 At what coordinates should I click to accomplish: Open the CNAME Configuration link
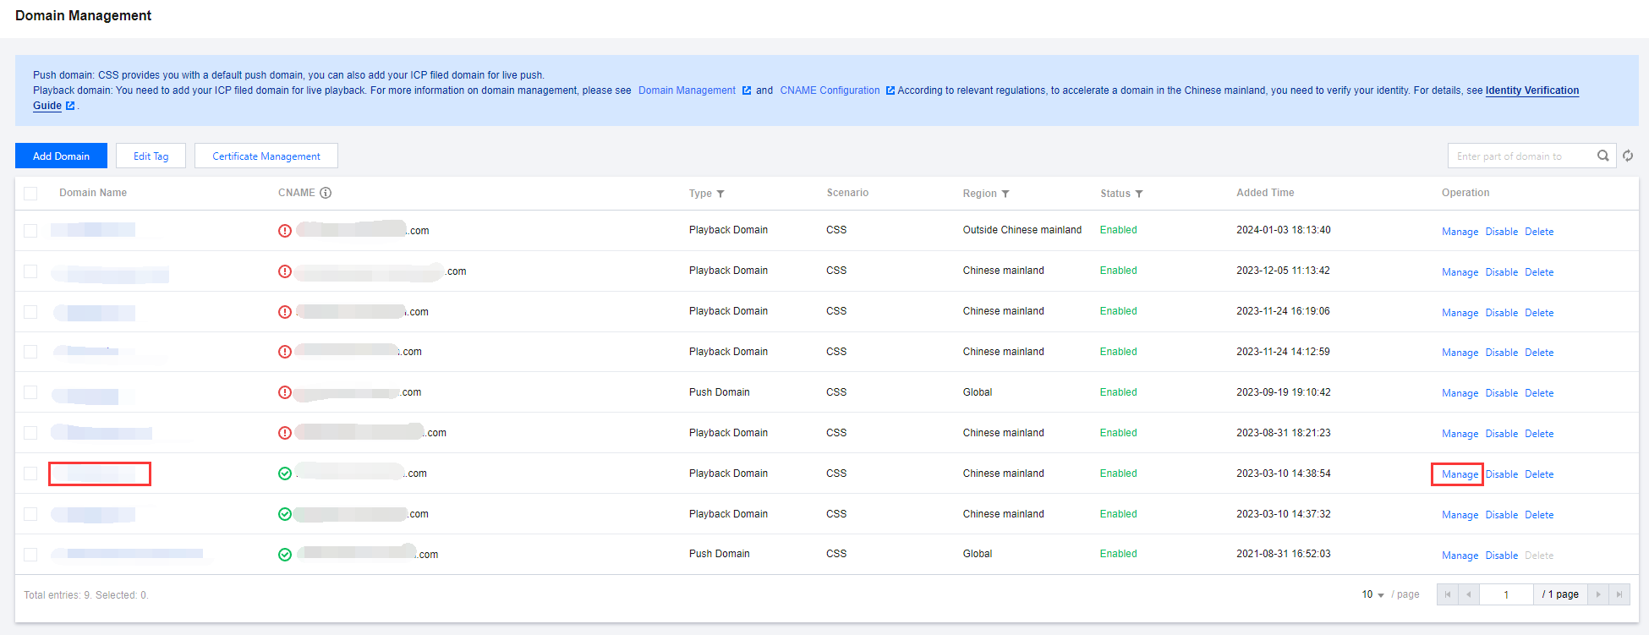click(x=830, y=90)
